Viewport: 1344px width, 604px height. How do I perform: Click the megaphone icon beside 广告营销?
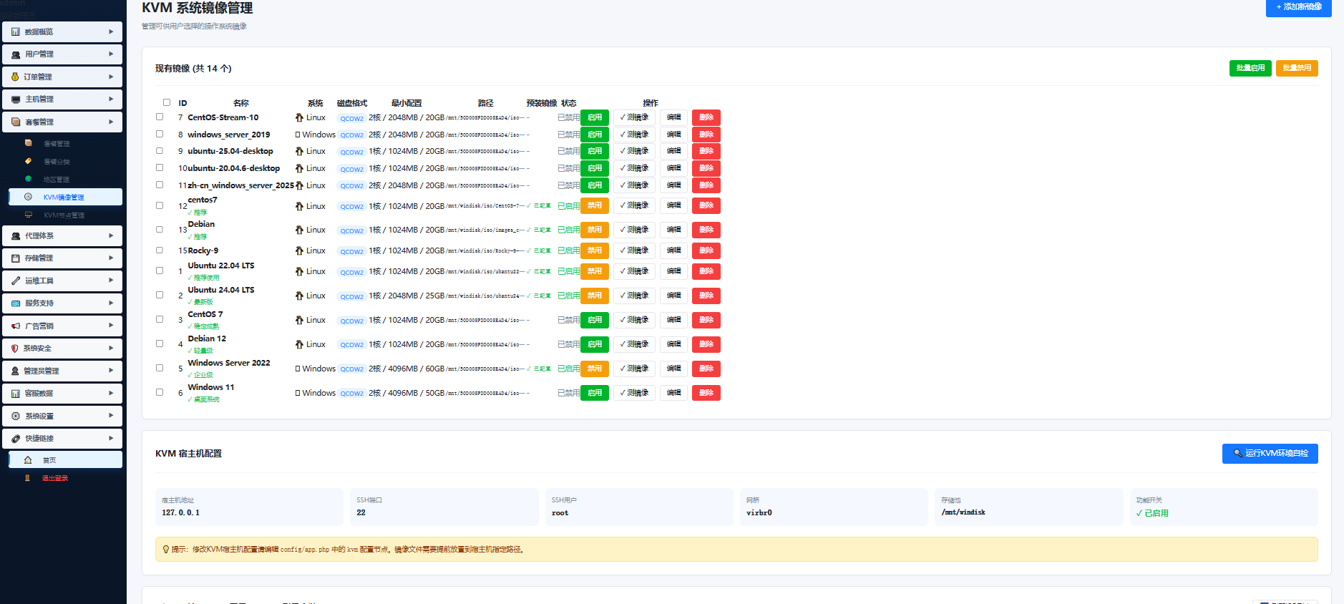click(16, 326)
